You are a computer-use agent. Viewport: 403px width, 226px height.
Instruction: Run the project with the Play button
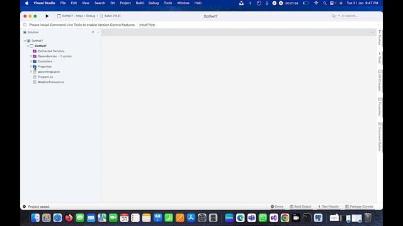pyautogui.click(x=47, y=16)
